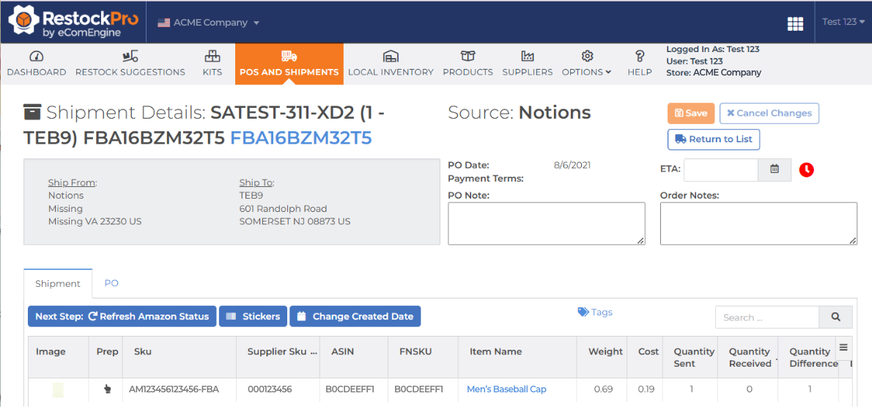
Task: Click the search magnifier button
Action: click(835, 317)
